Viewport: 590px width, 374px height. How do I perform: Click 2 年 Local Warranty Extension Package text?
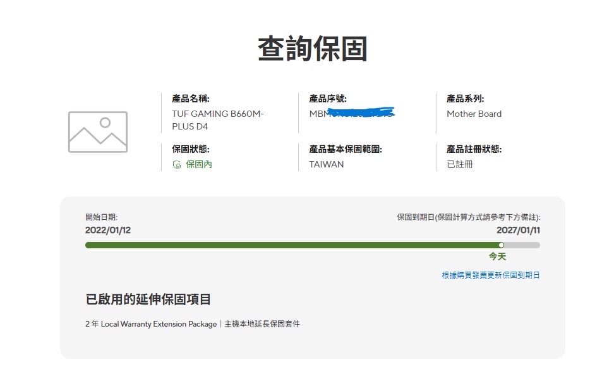tap(151, 324)
